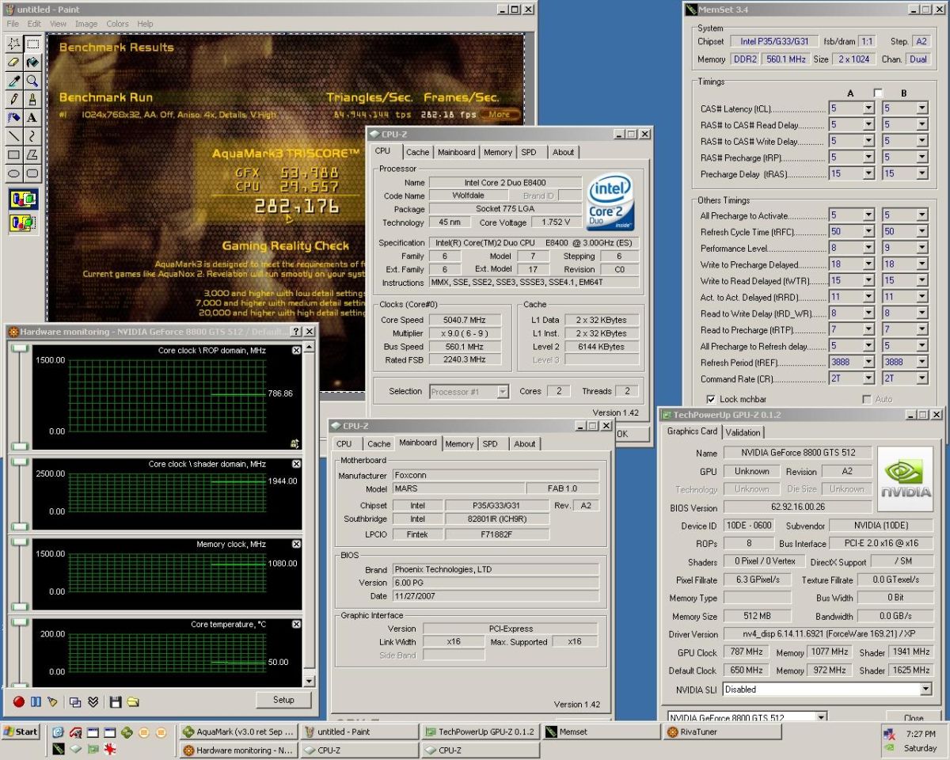Close the Core temperature graph panel
The height and width of the screenshot is (760, 950).
click(296, 625)
